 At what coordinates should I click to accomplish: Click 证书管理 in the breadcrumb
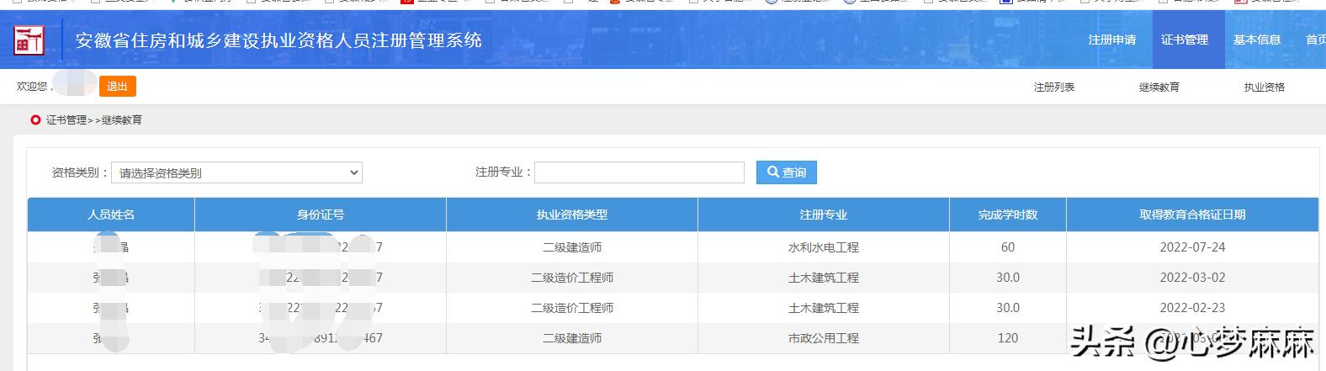(66, 120)
